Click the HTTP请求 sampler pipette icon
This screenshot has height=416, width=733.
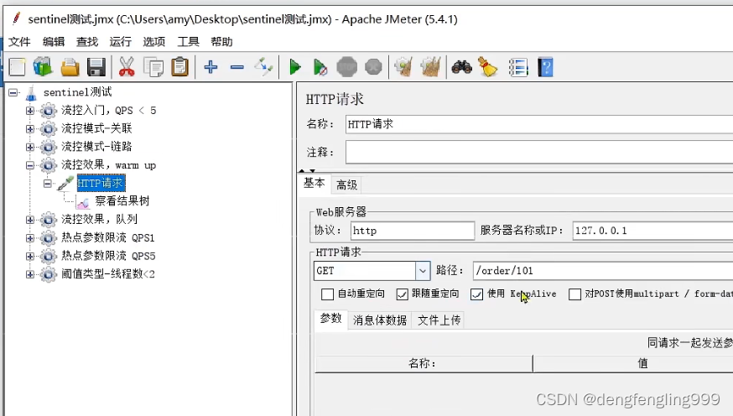click(x=65, y=183)
